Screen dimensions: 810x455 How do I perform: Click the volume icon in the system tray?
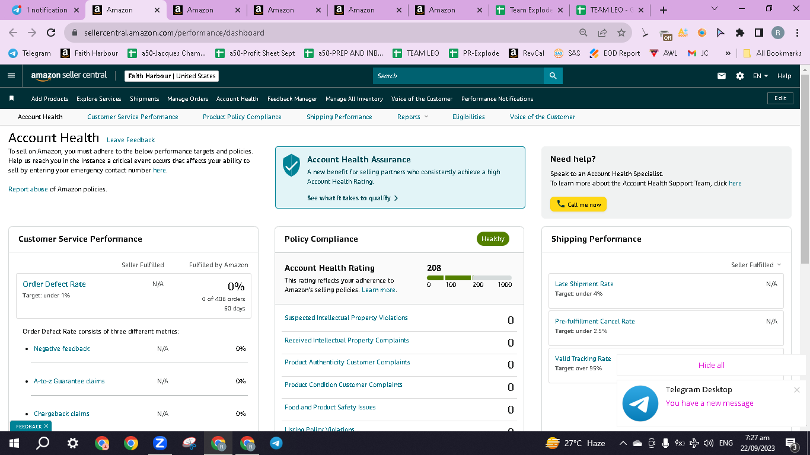pos(708,443)
